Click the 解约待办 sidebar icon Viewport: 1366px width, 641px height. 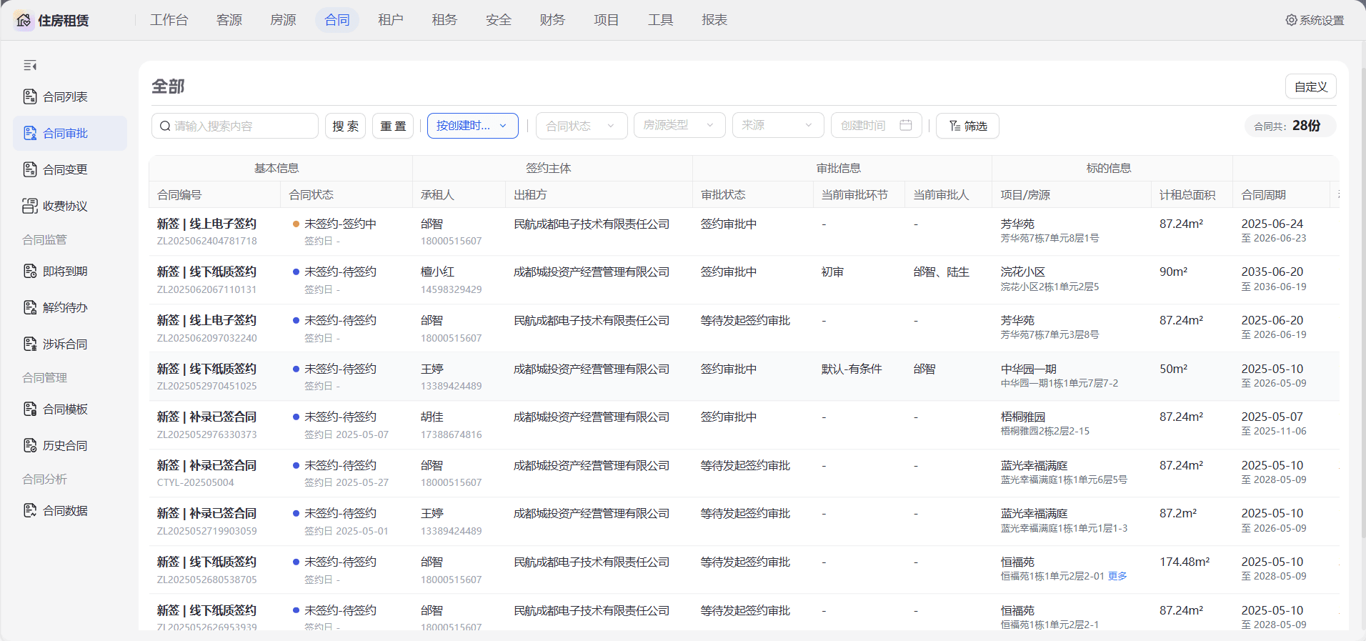point(30,307)
